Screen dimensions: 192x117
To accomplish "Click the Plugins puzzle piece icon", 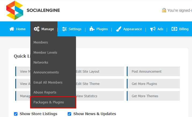I will point(92,29).
